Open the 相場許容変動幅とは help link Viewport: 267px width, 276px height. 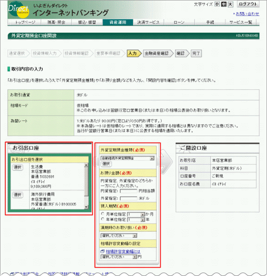[x=123, y=252]
